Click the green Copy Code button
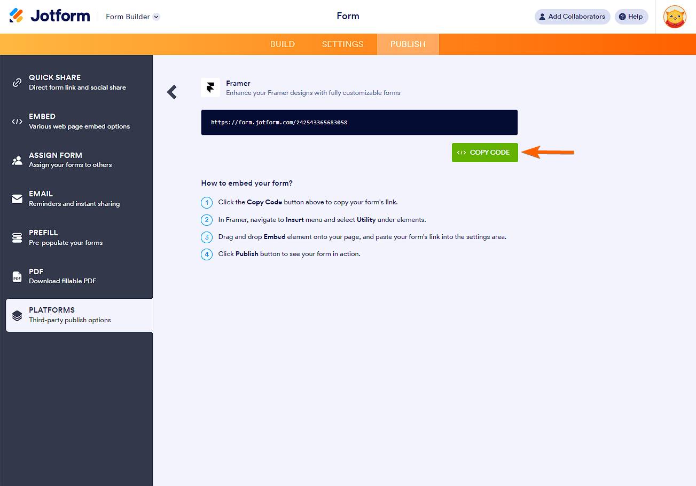 click(484, 153)
